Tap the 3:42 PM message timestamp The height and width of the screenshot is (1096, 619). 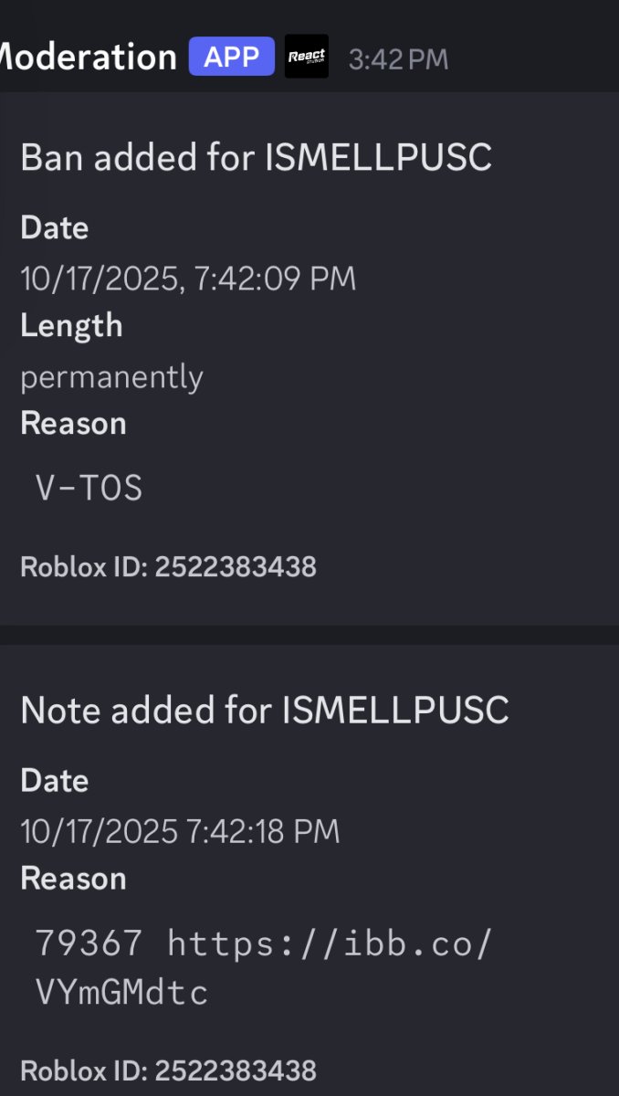(x=398, y=59)
